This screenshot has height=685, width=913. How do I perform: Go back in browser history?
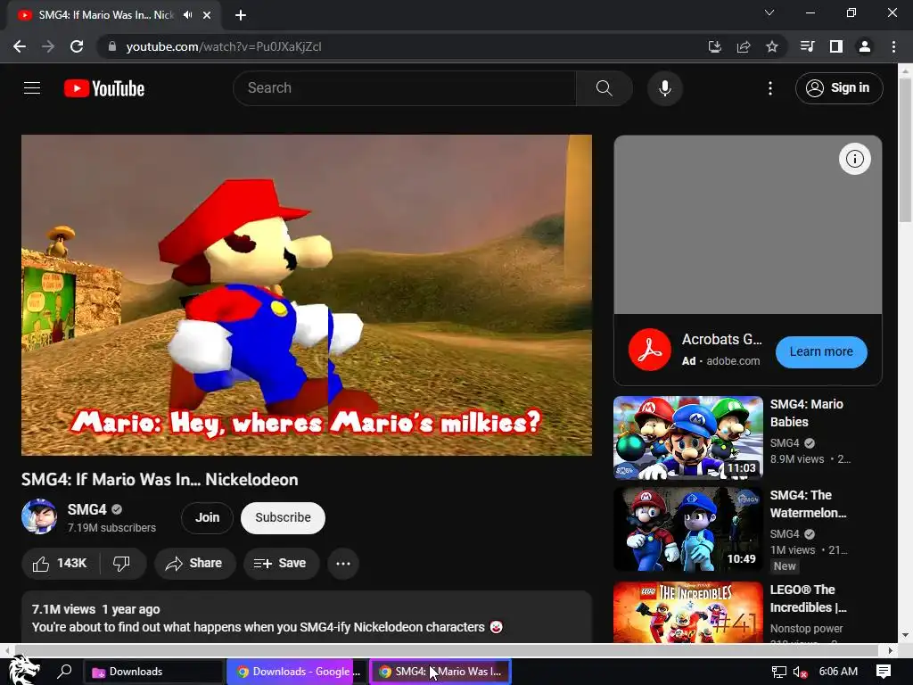coord(20,46)
